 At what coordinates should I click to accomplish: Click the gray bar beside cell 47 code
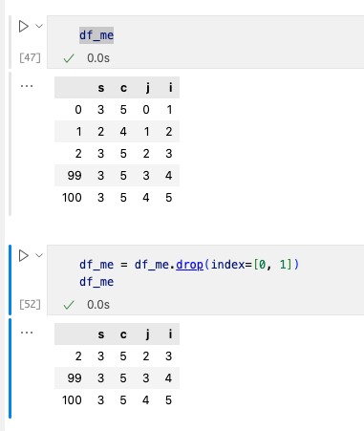[x=11, y=42]
